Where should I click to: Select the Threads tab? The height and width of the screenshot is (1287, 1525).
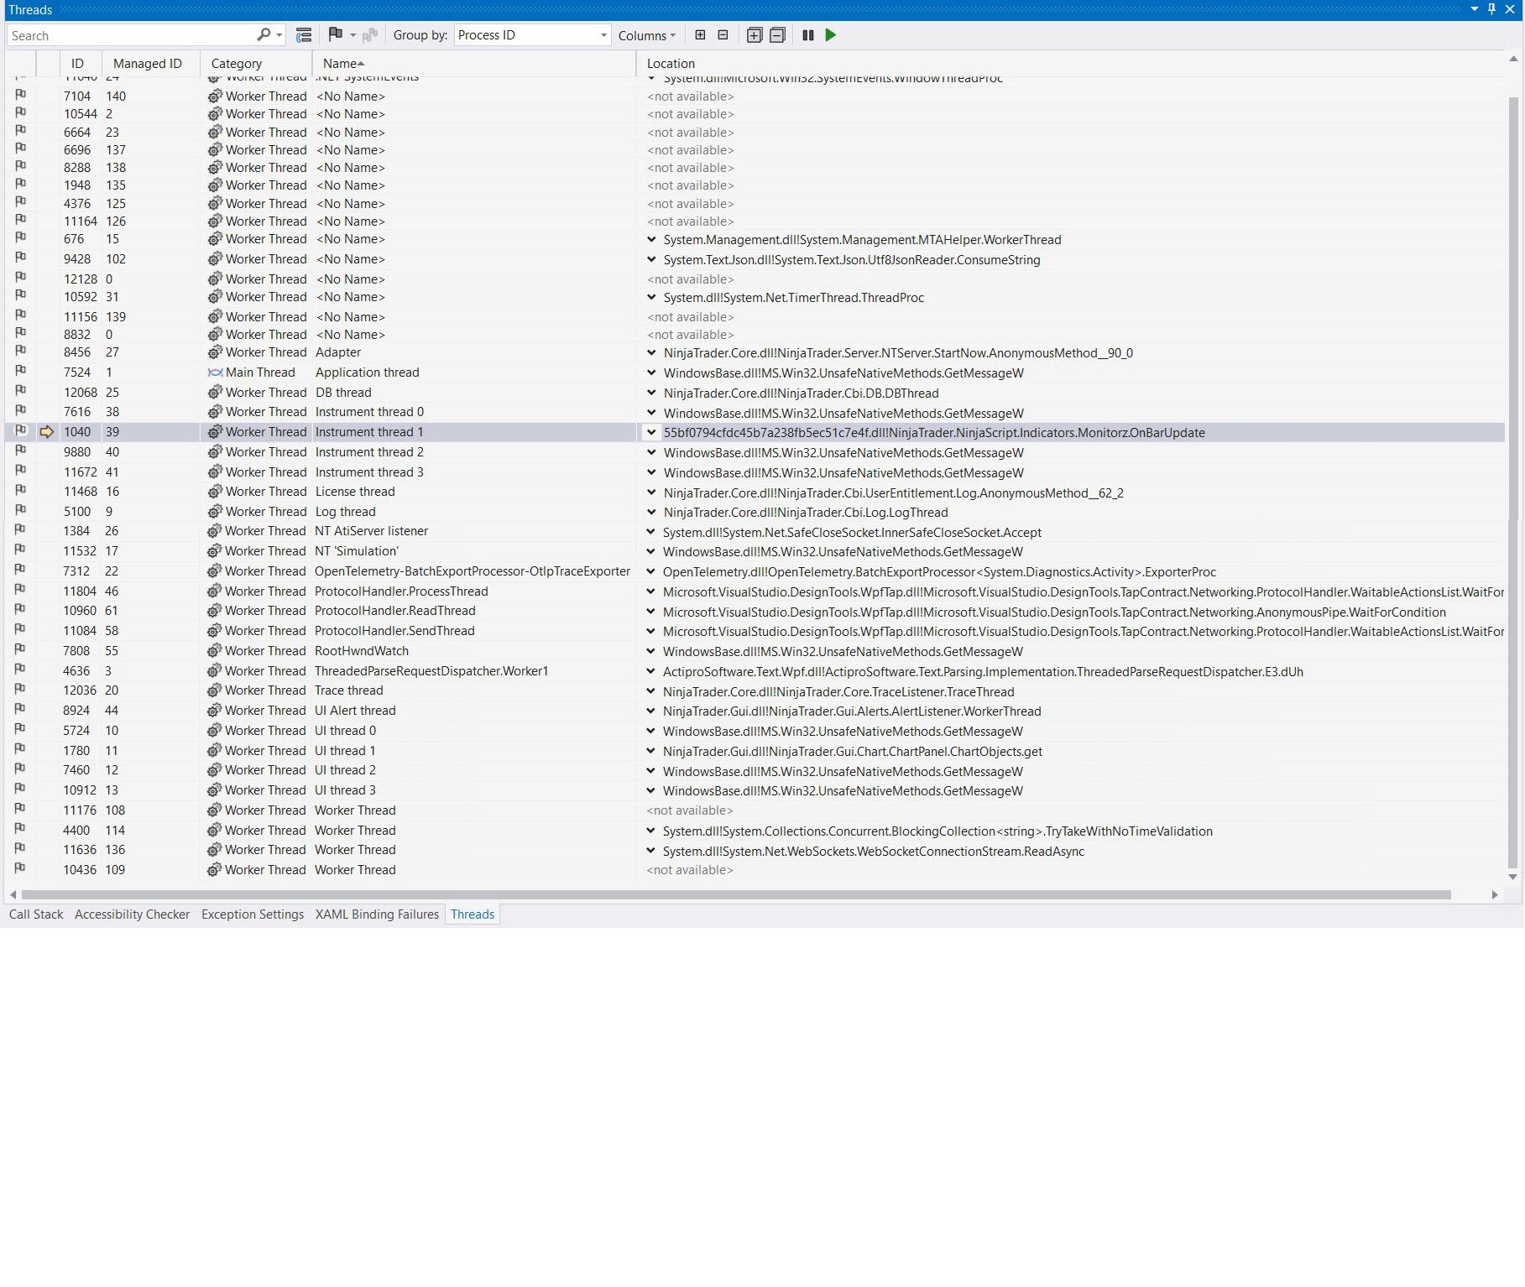(473, 914)
